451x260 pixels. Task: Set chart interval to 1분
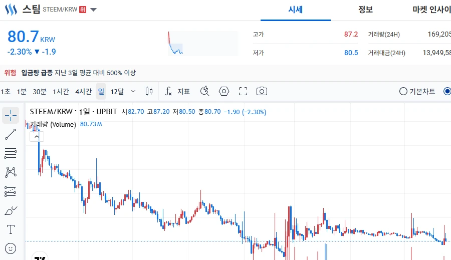22,92
